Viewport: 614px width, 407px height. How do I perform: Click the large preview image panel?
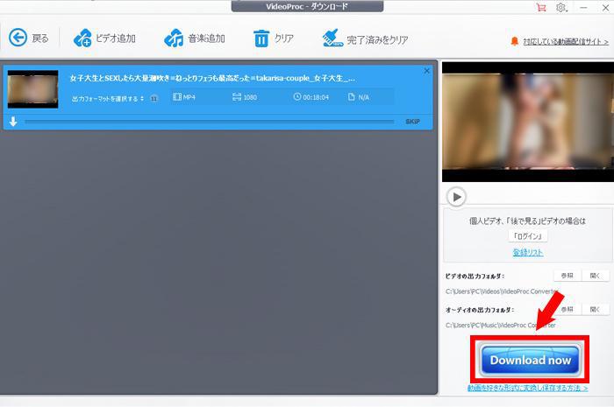coord(528,122)
